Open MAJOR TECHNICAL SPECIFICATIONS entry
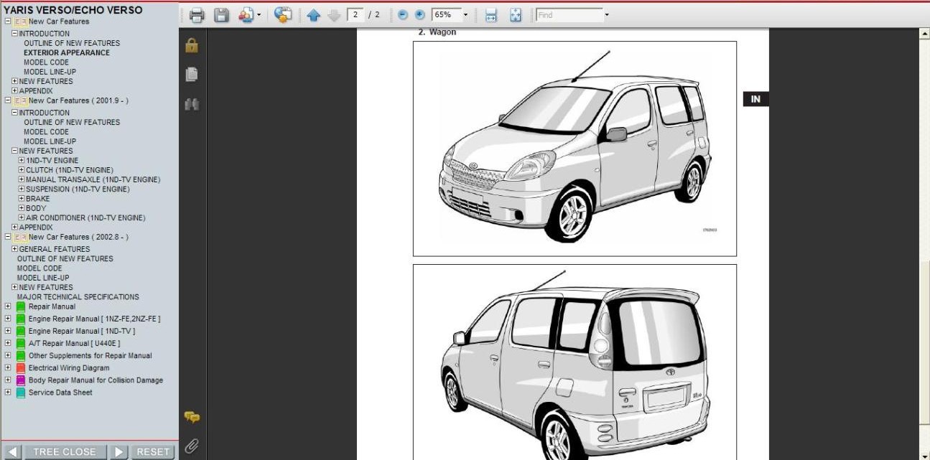The width and height of the screenshot is (930, 460). click(78, 297)
